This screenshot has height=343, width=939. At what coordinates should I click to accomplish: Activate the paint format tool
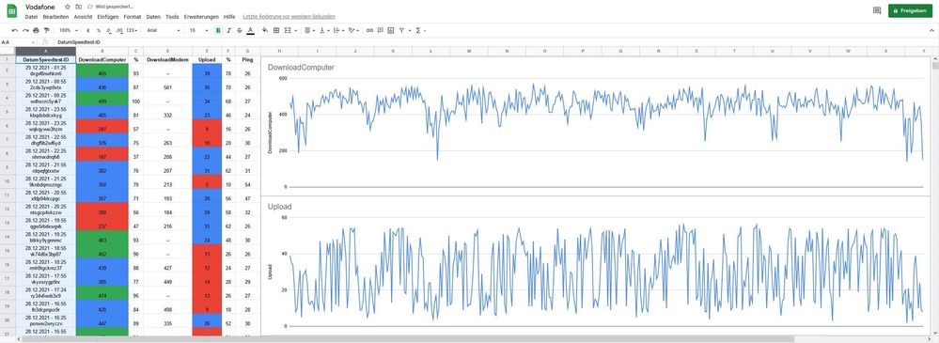tap(47, 30)
